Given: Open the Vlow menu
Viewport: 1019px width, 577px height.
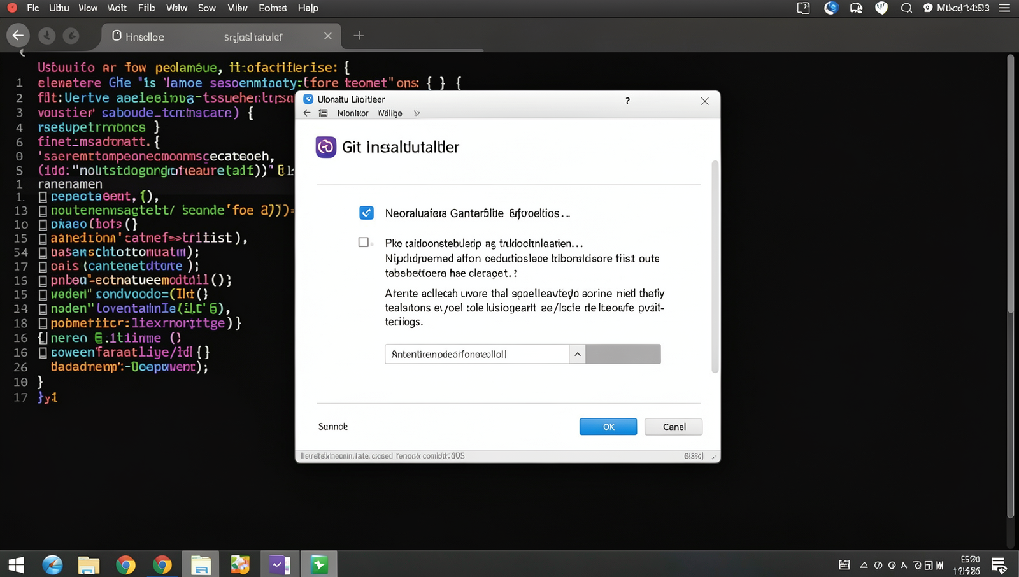Looking at the screenshot, I should 88,8.
